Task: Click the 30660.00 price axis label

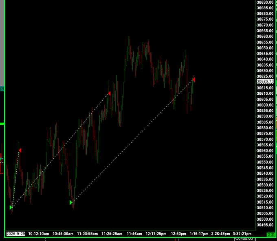Action: 265,36
